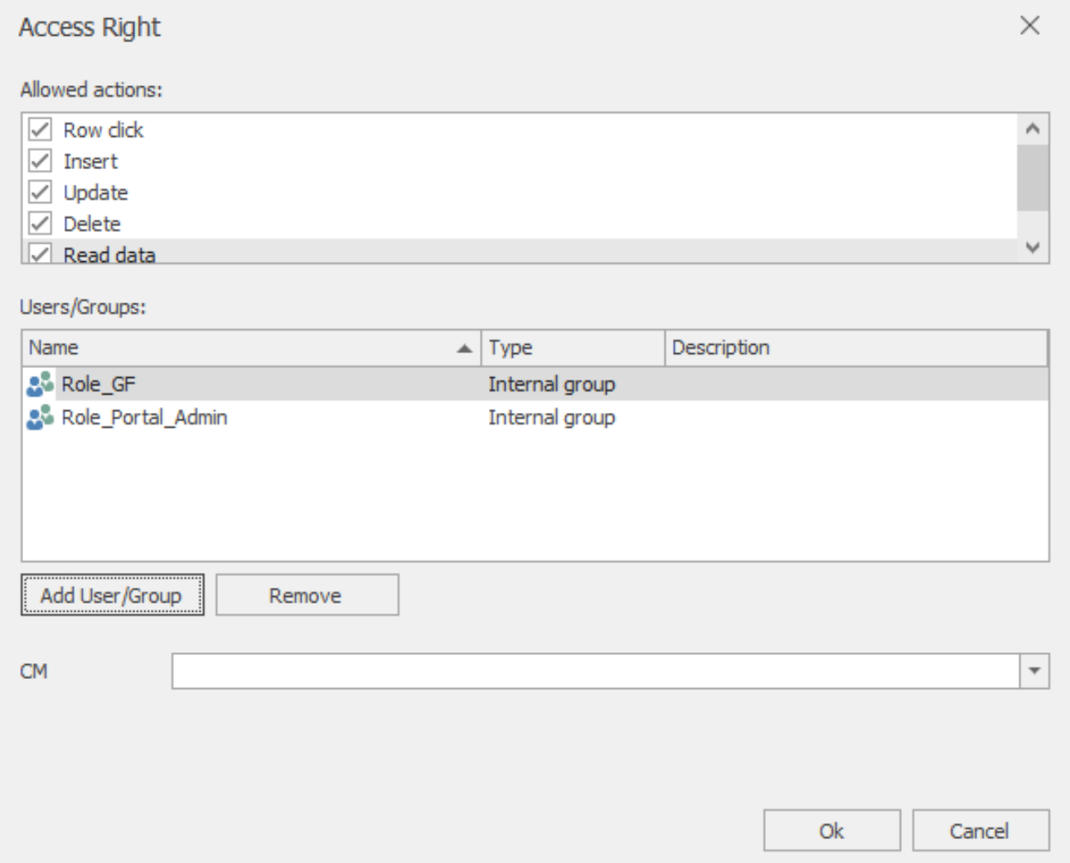Click the Allowed actions scrollbar thumb
The height and width of the screenshot is (863, 1070).
click(x=1033, y=177)
